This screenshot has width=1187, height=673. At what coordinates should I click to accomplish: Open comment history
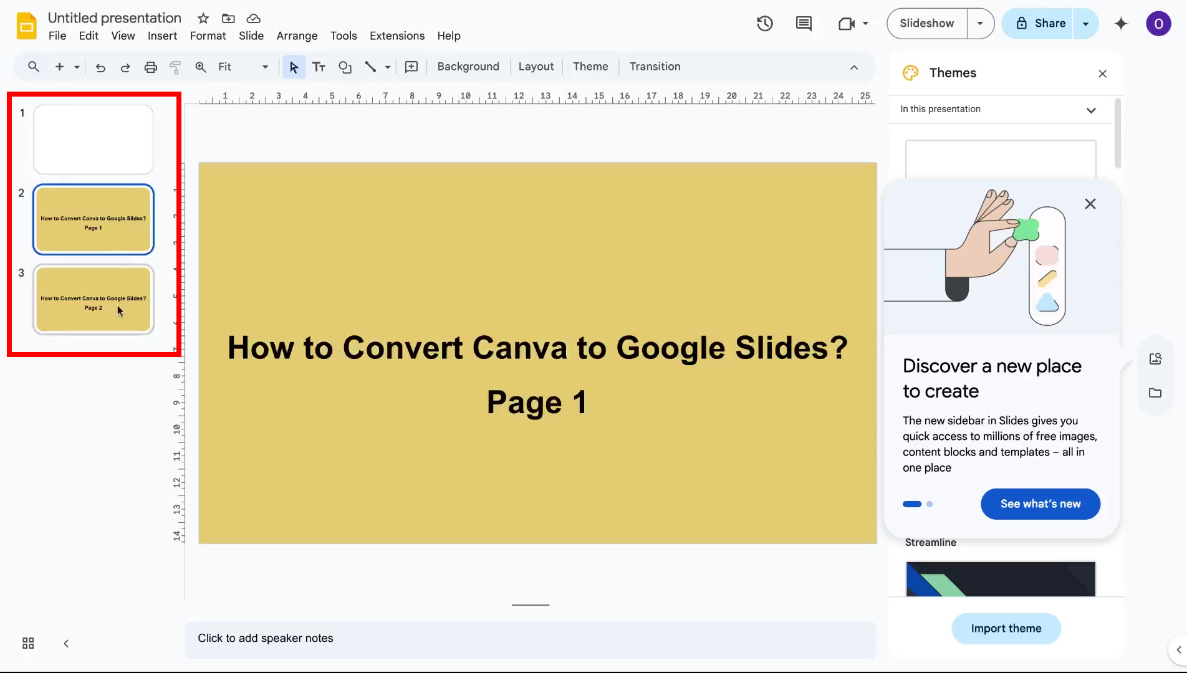pyautogui.click(x=804, y=23)
